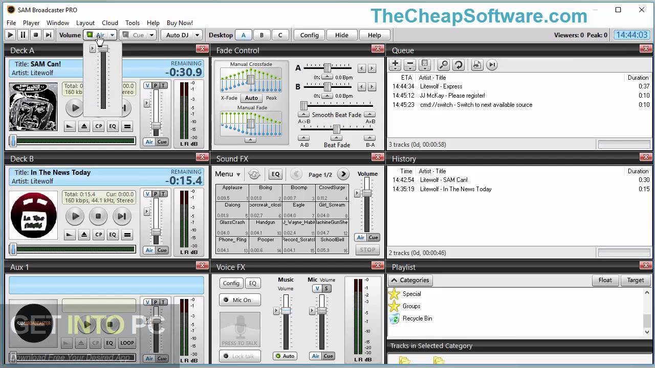
Task: Click the main toolbar Play button
Action: 10,35
